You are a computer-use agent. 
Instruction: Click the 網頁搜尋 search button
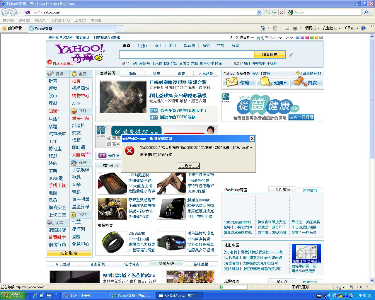pos(270,54)
